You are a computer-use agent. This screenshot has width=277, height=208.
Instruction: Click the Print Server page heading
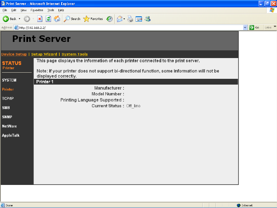pos(42,39)
